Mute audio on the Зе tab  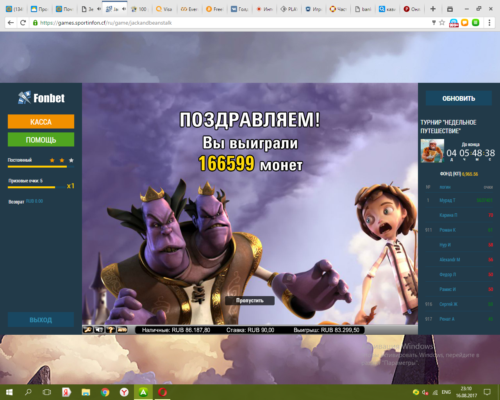(x=99, y=9)
